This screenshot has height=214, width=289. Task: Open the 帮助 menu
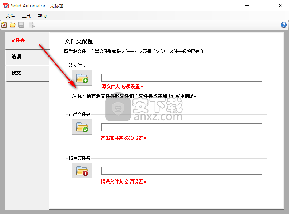pyautogui.click(x=42, y=16)
